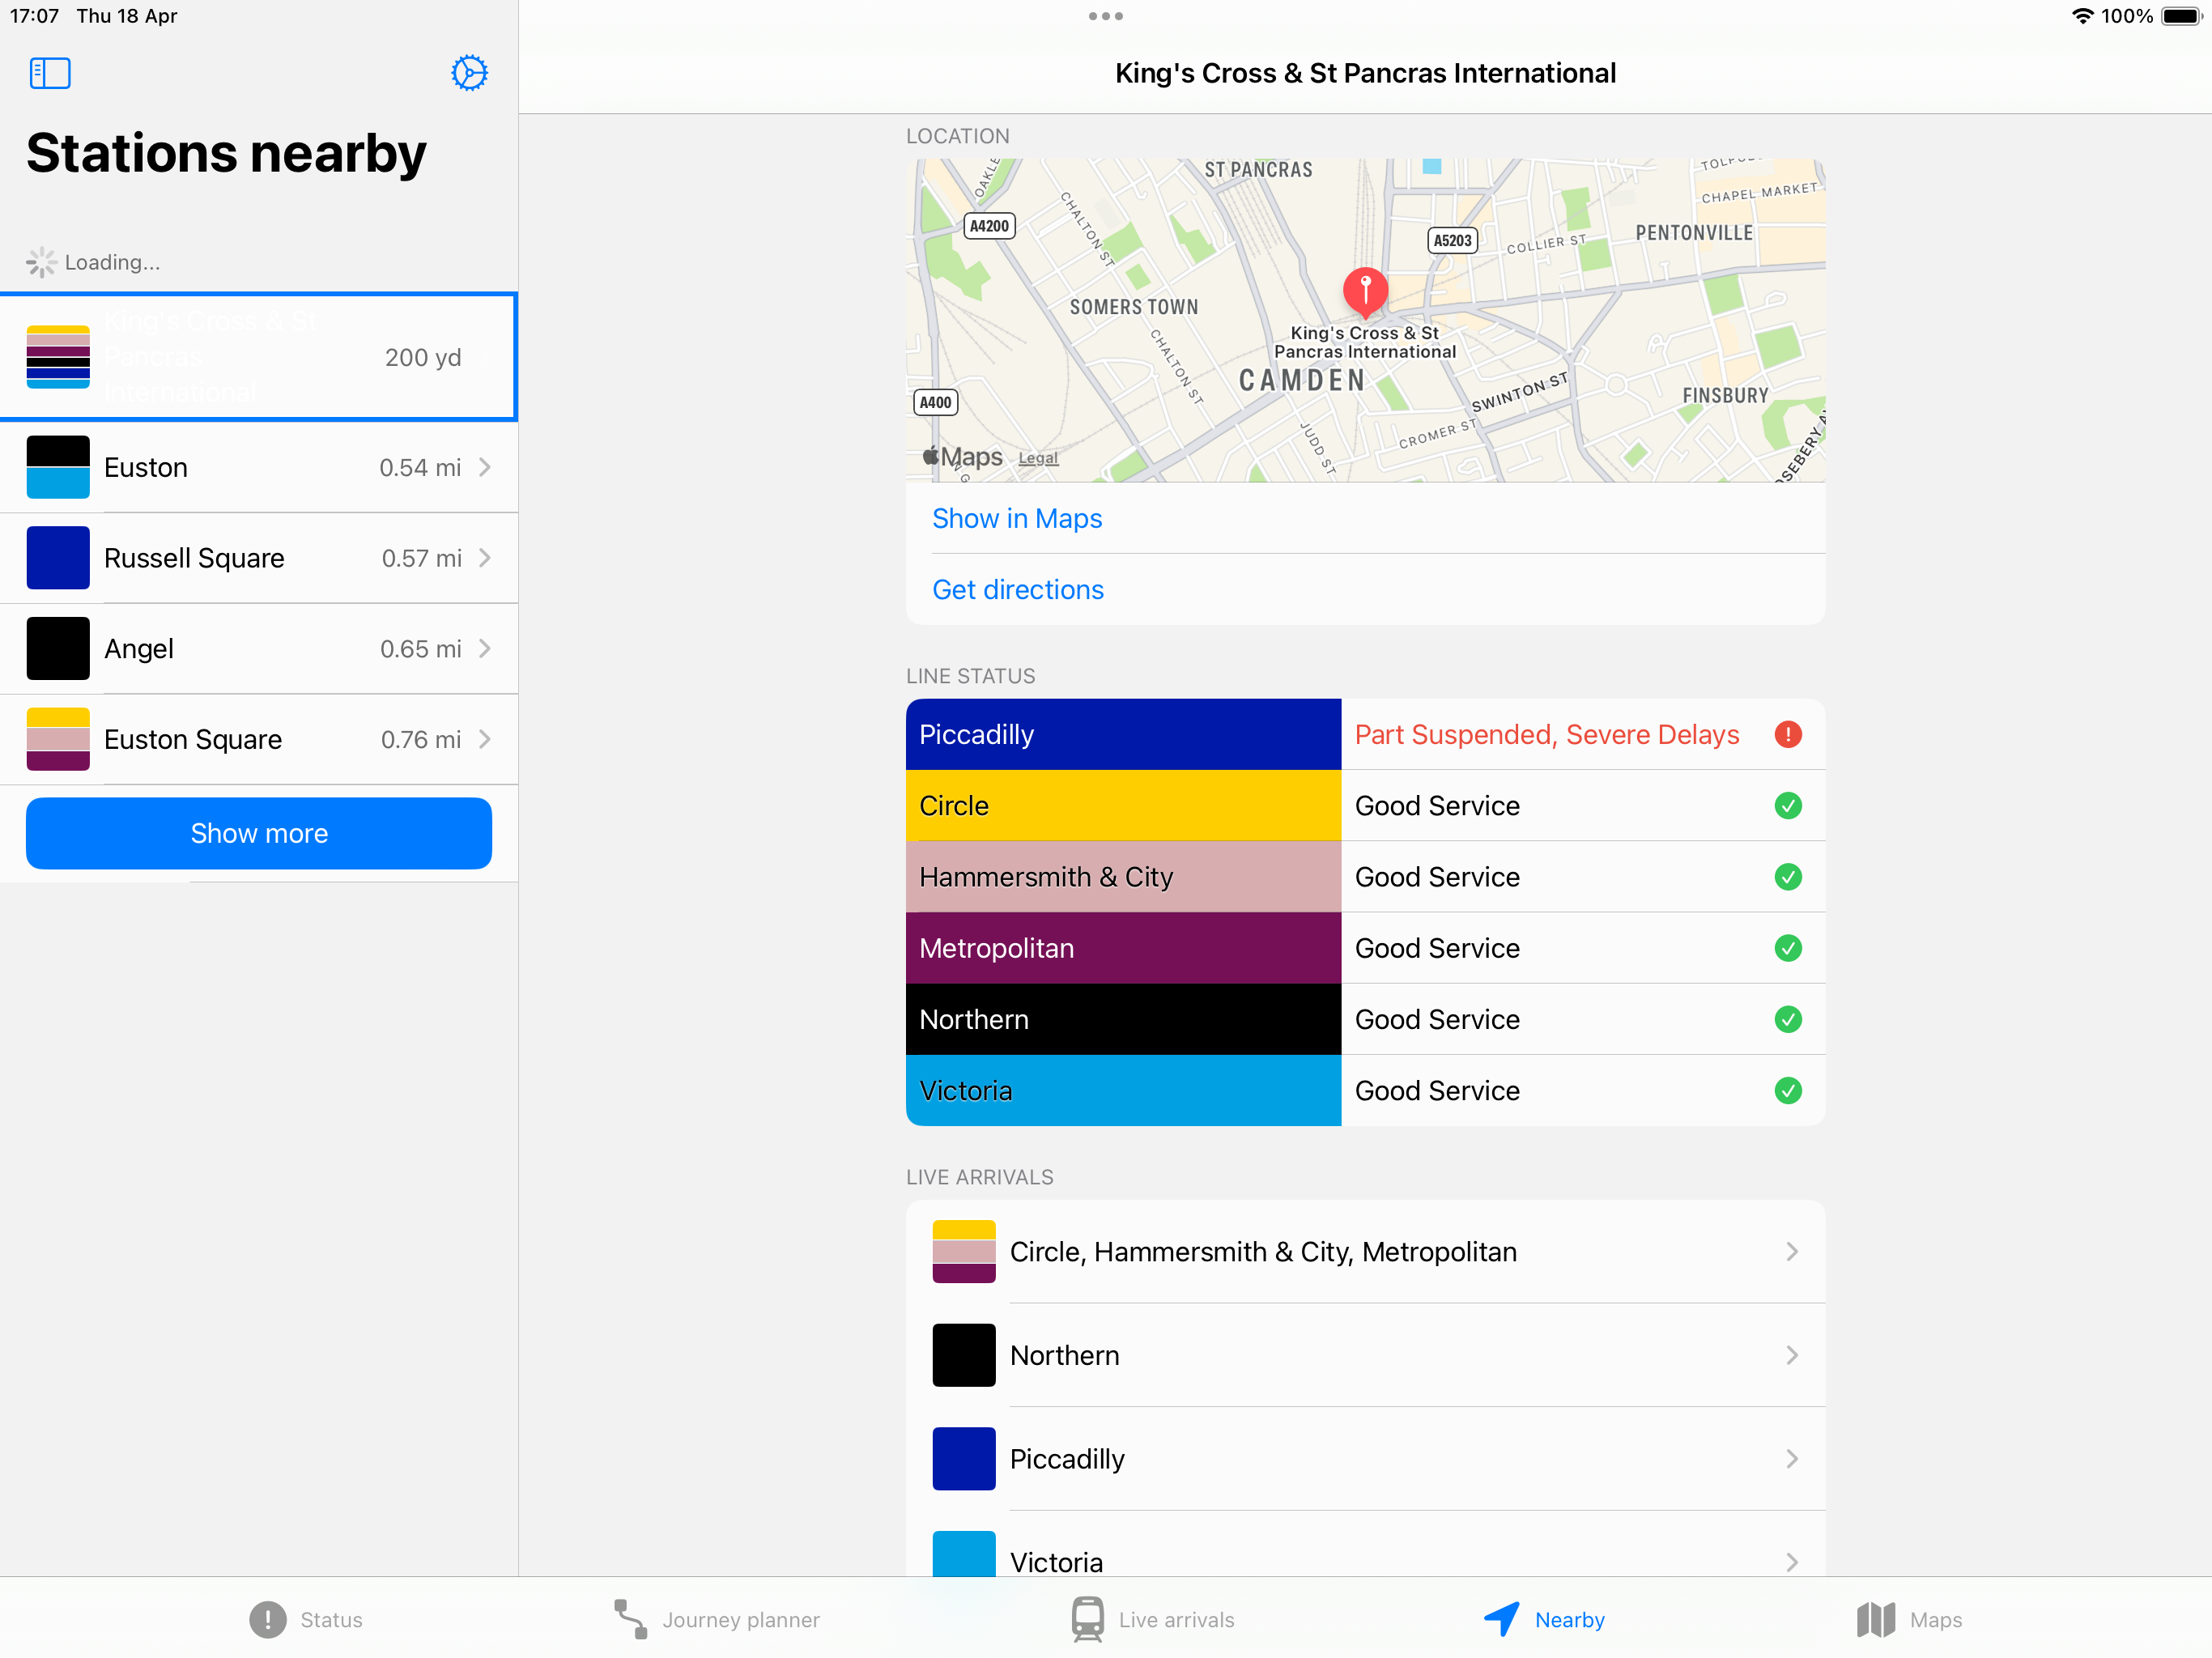Switch to Nearby tab
2212x1658 pixels.
(1544, 1620)
